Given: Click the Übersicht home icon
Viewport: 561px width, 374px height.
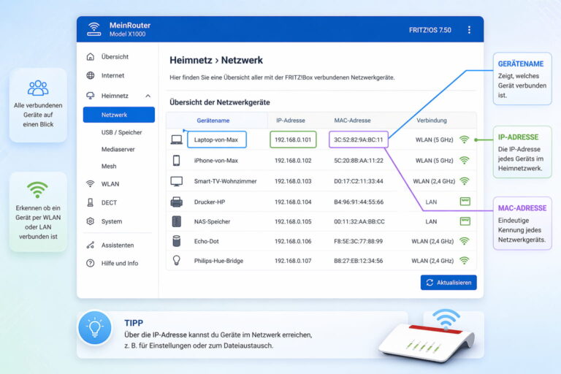Looking at the screenshot, I should pos(91,56).
